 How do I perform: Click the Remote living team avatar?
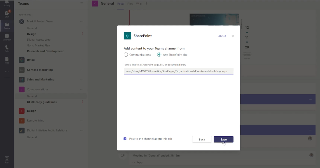pyautogui.click(x=22, y=121)
